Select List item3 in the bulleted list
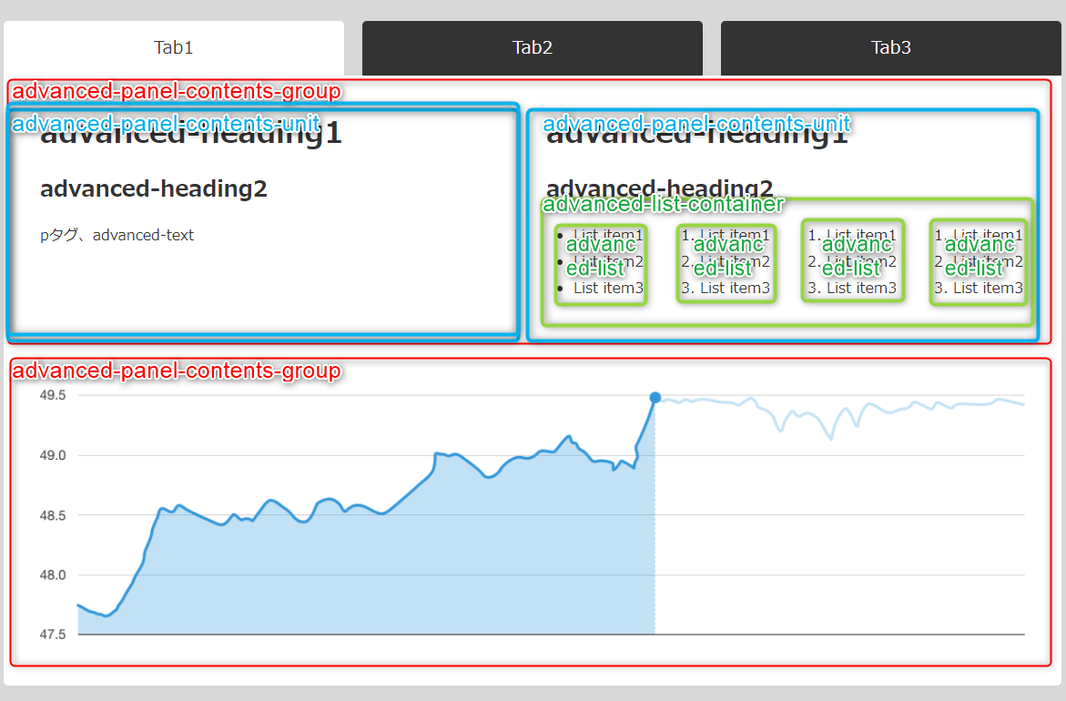Image resolution: width=1066 pixels, height=701 pixels. [x=608, y=289]
